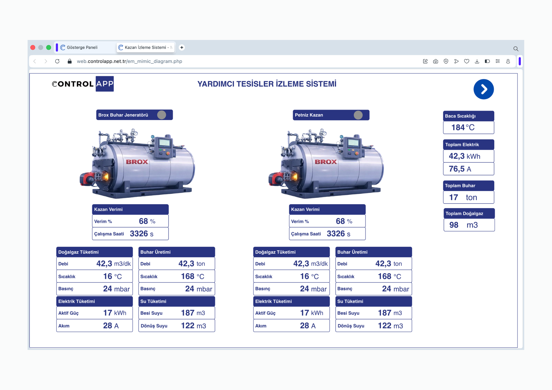This screenshot has height=390, width=552.
Task: Select the Kazan İzleme Sistemi tab
Action: (146, 47)
